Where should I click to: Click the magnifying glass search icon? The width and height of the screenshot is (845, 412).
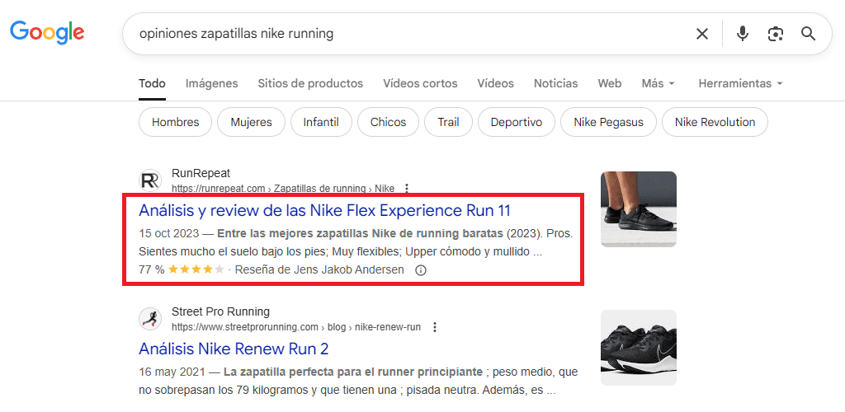coord(808,34)
